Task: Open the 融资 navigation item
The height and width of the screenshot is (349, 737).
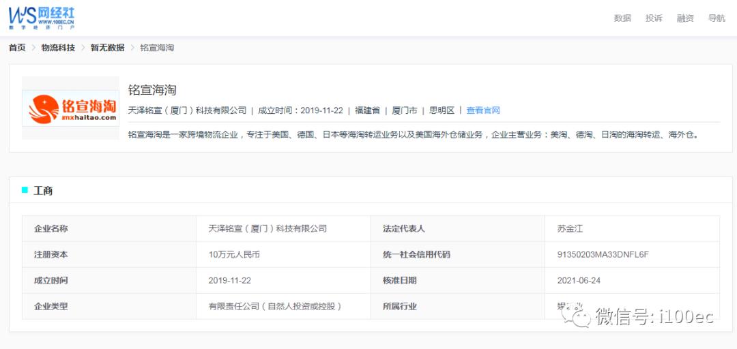Action: pyautogui.click(x=685, y=18)
